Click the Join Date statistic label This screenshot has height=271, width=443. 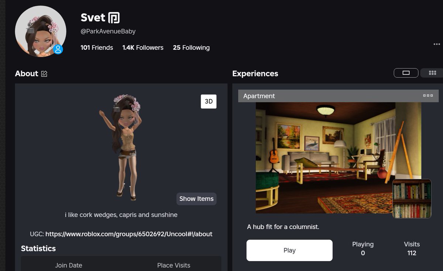coord(69,265)
